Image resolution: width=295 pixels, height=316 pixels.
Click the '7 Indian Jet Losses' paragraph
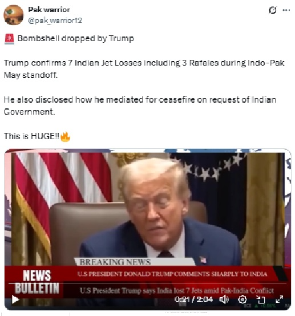(x=144, y=69)
